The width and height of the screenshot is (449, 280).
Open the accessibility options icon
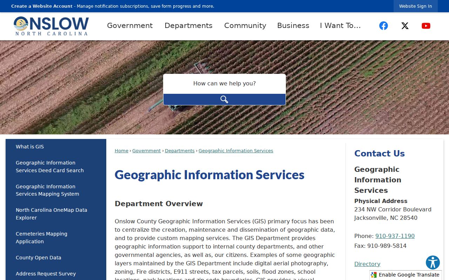(433, 262)
